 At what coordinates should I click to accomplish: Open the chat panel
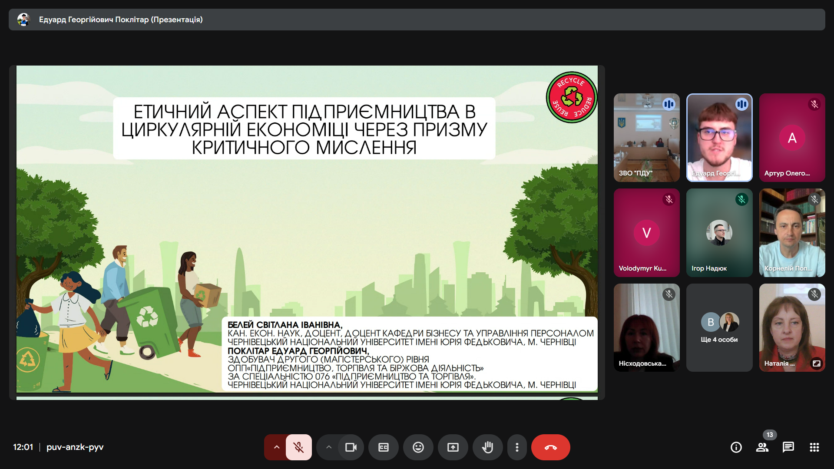tap(788, 447)
